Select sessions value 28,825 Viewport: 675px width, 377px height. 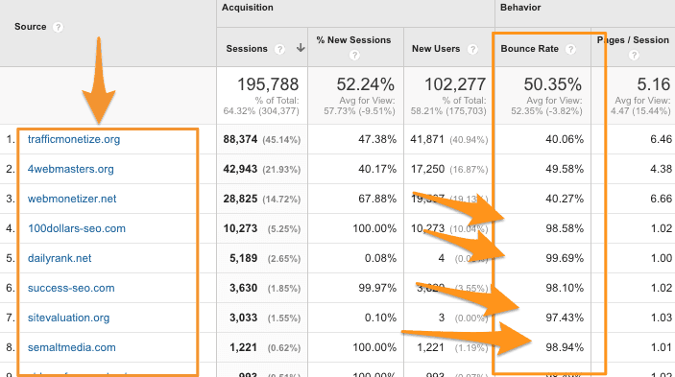(x=240, y=199)
